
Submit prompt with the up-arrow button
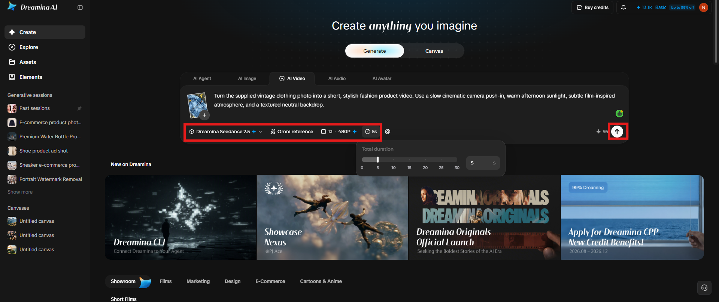(617, 132)
